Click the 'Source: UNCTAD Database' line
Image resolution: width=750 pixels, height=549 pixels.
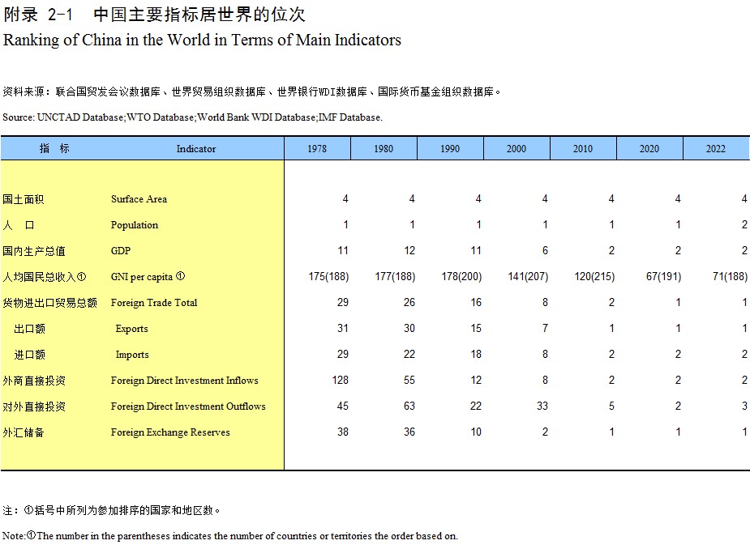point(193,117)
